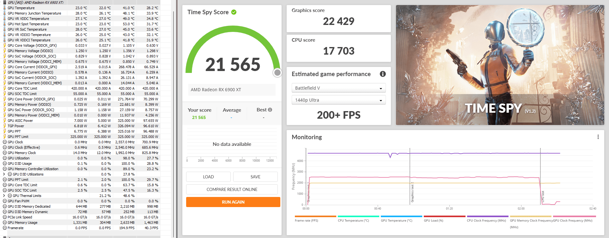Open the Monitoring three-dot options menu

pyautogui.click(x=598, y=137)
